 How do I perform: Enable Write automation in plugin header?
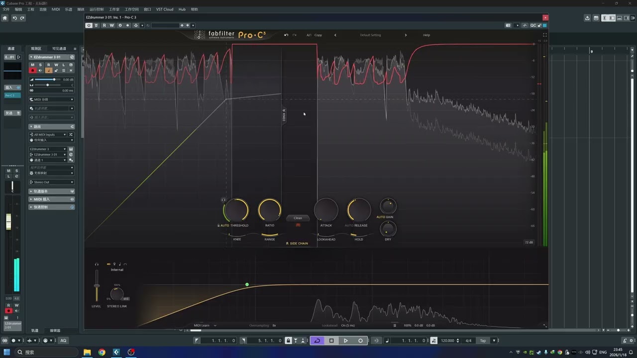pyautogui.click(x=111, y=25)
